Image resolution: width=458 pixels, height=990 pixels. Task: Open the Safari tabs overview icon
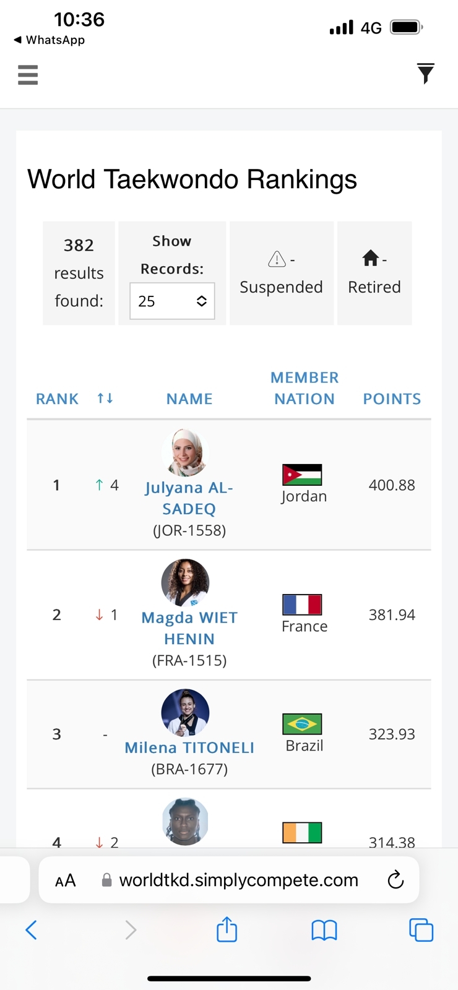pos(421,929)
